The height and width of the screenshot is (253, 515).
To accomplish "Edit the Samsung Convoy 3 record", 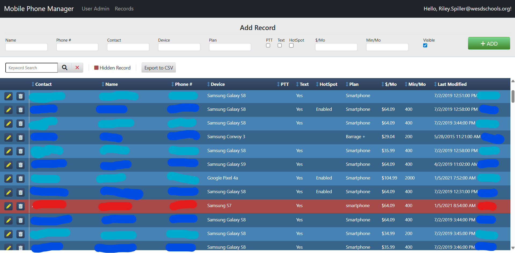I will click(9, 137).
